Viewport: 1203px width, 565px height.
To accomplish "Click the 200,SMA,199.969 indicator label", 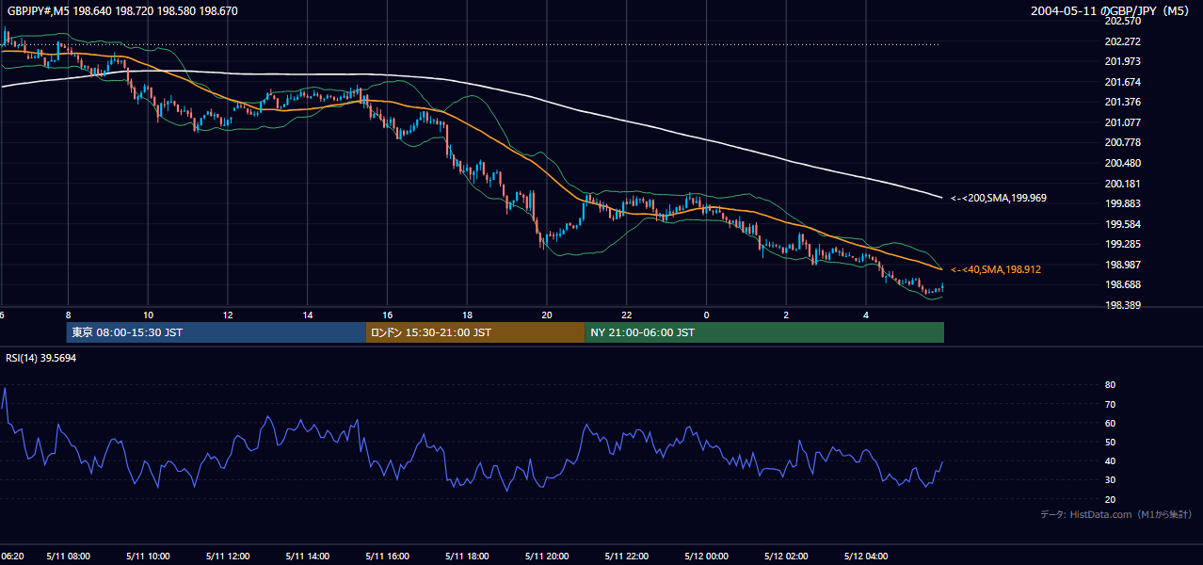I will click(x=999, y=198).
